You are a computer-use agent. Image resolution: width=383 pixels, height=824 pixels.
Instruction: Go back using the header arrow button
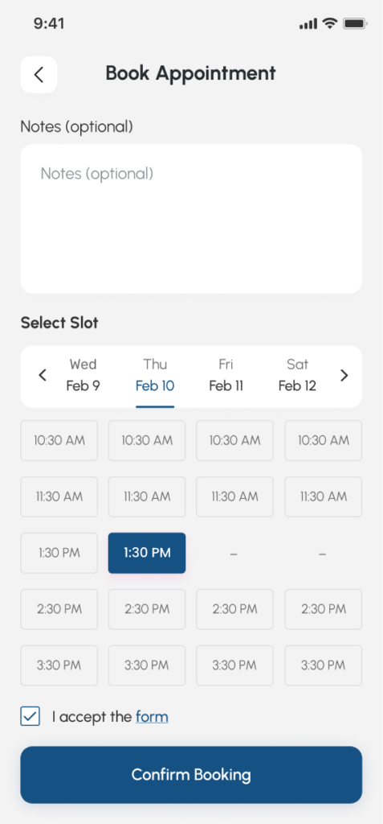click(39, 75)
